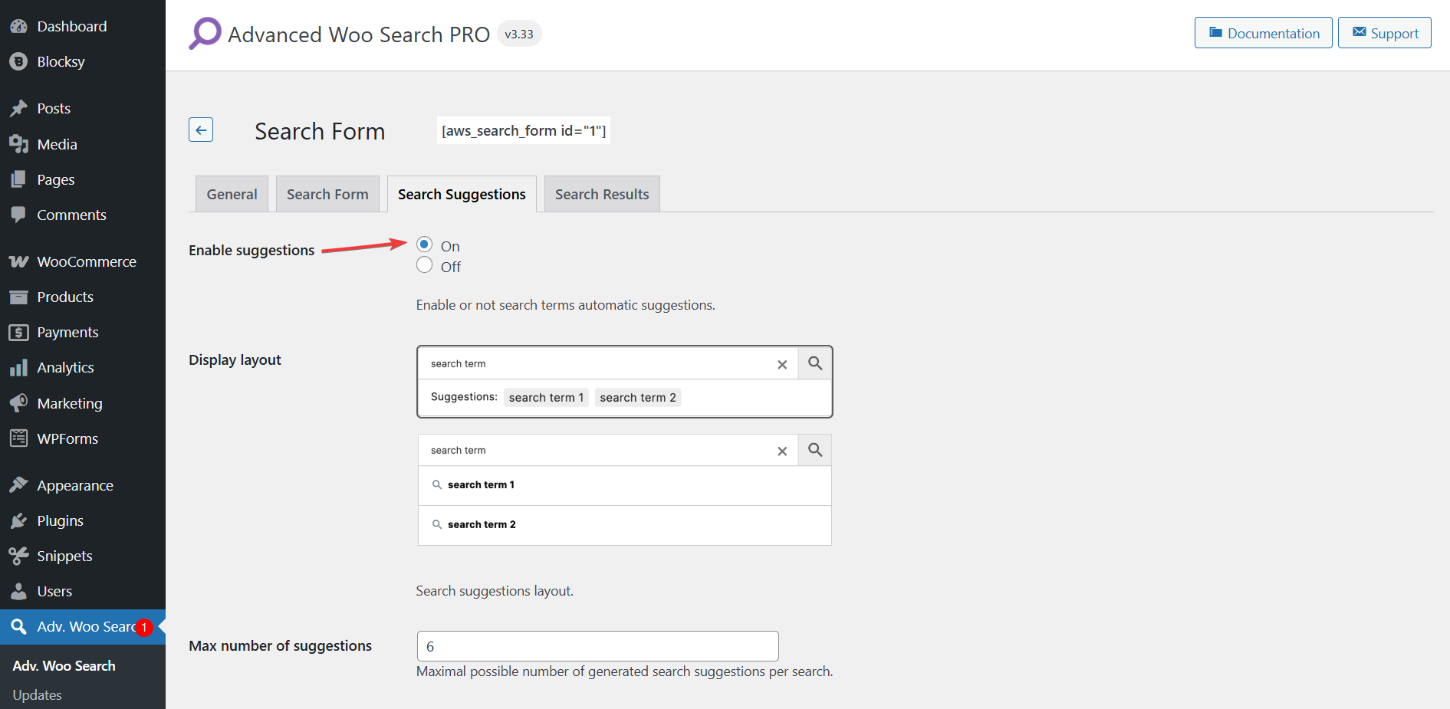
Task: Switch to the Search Results tab
Action: point(601,195)
